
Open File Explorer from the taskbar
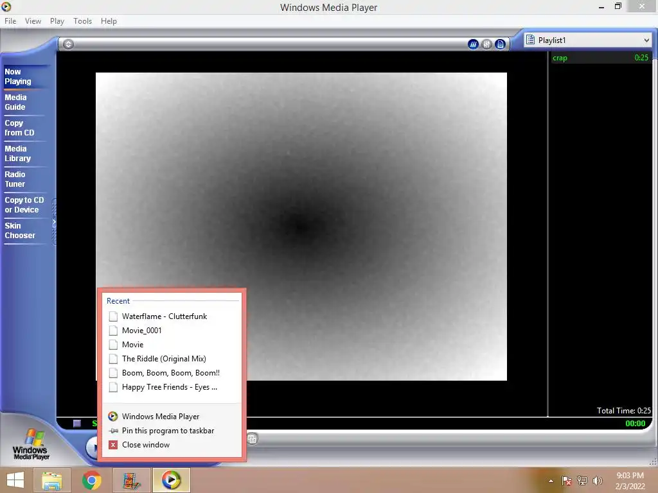click(51, 480)
